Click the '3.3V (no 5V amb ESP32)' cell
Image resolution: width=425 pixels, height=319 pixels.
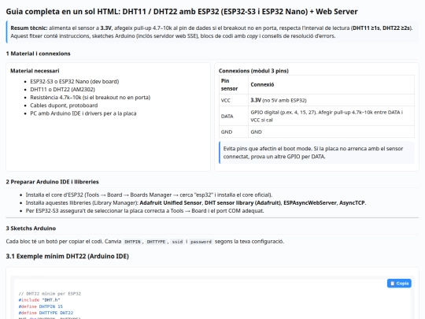tap(331, 100)
